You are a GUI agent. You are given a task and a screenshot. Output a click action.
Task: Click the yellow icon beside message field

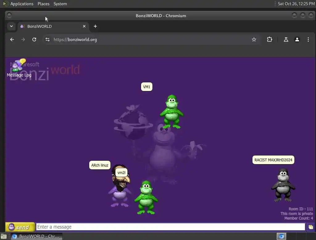click(x=310, y=227)
